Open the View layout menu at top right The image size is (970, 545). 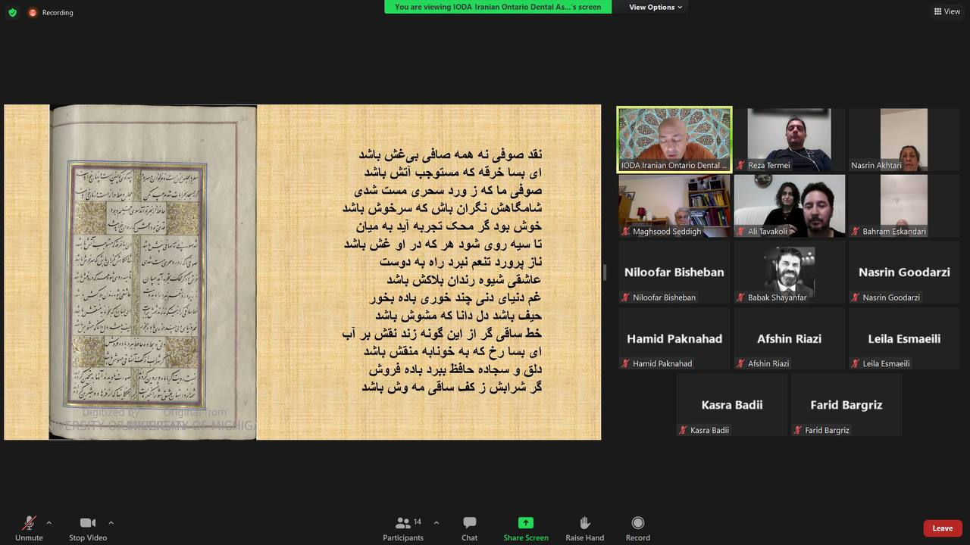coord(947,11)
